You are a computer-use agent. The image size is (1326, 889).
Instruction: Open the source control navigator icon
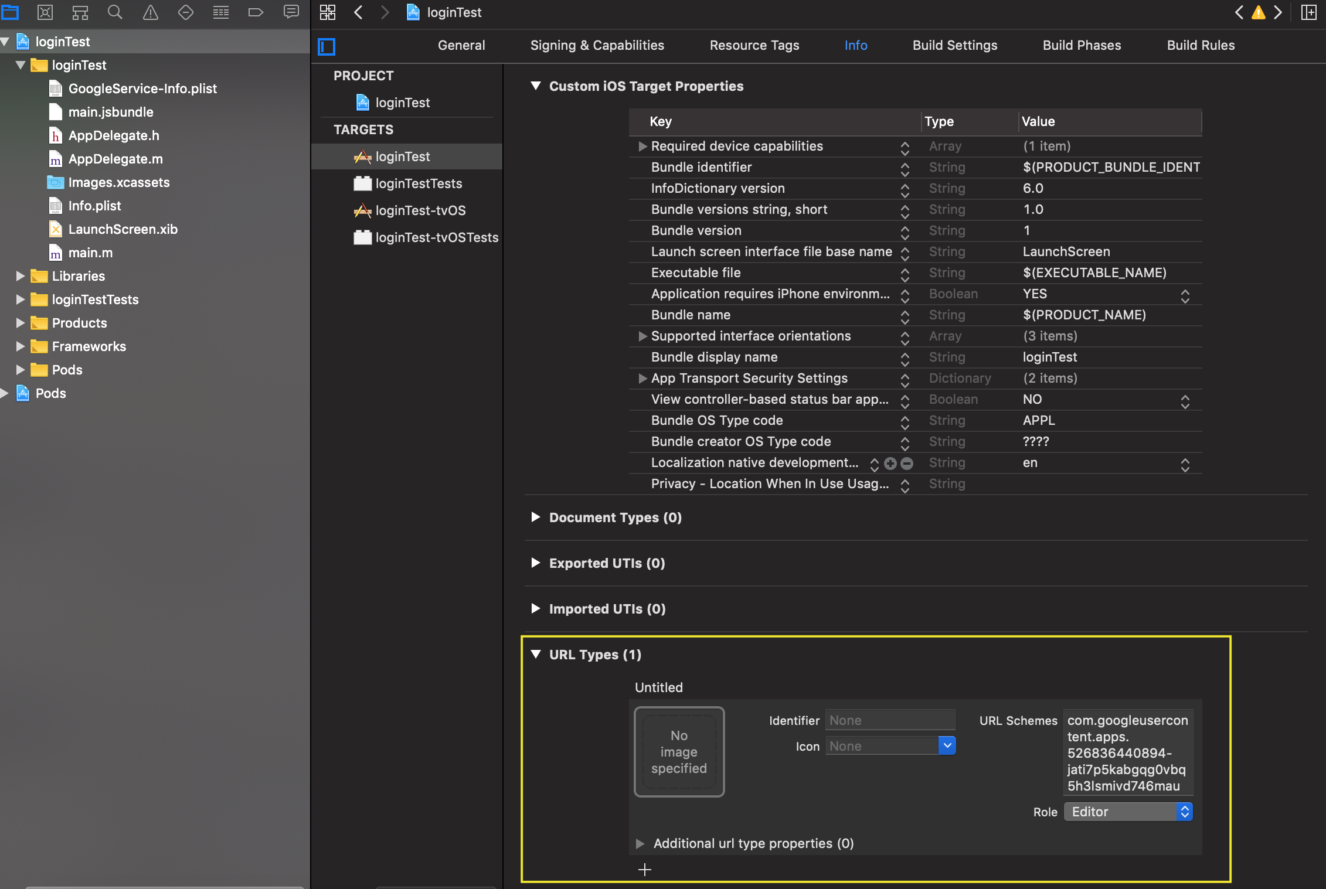pos(45,12)
